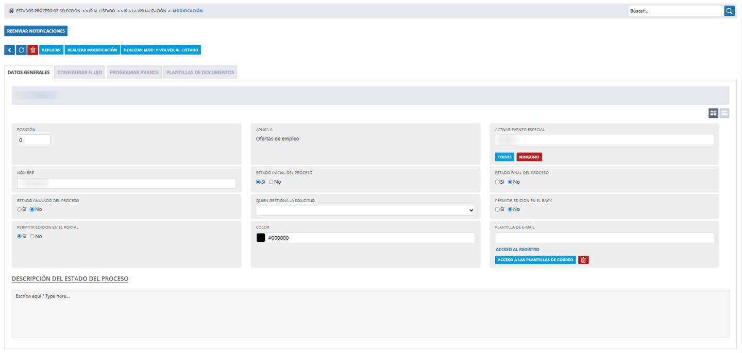Viewport: 742px width, 353px height.
Task: Open the Datos Generales tab
Action: [29, 73]
